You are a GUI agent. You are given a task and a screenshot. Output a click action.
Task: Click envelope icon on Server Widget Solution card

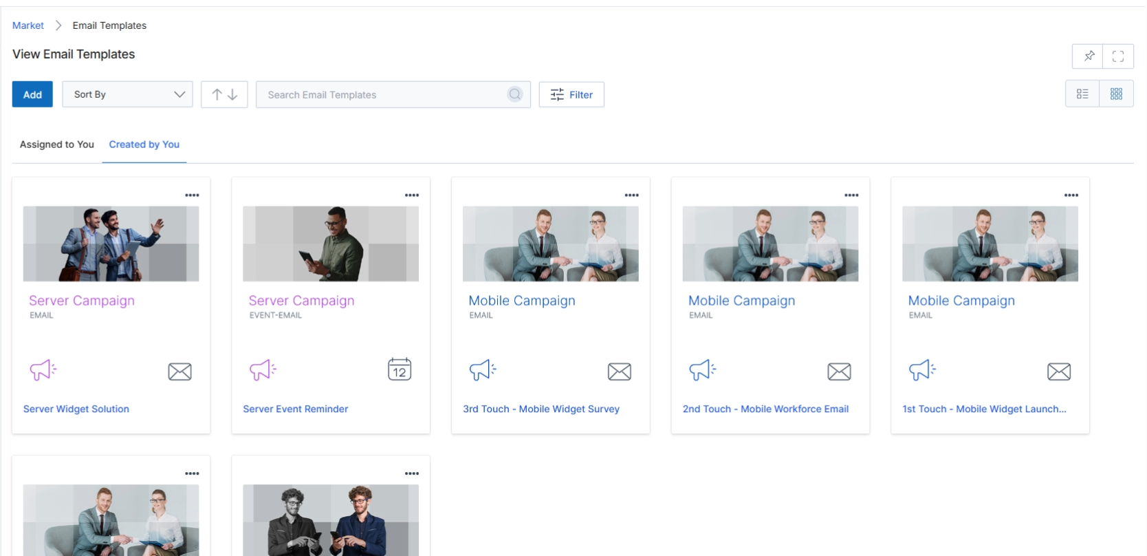[180, 372]
